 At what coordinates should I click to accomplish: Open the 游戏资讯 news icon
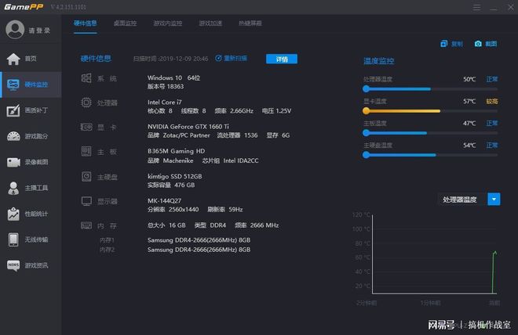coord(13,265)
